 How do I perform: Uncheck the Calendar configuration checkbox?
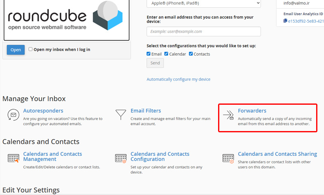[x=167, y=54]
